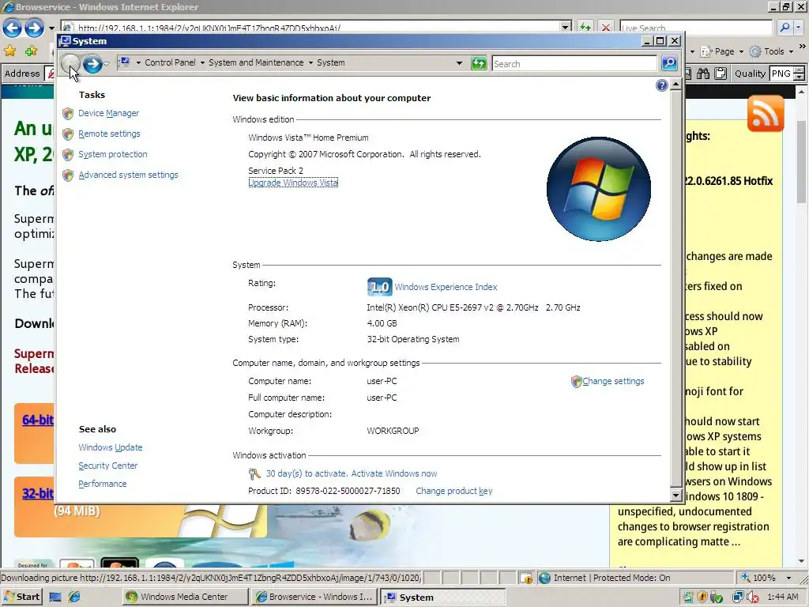Go forward in the System window

(92, 63)
